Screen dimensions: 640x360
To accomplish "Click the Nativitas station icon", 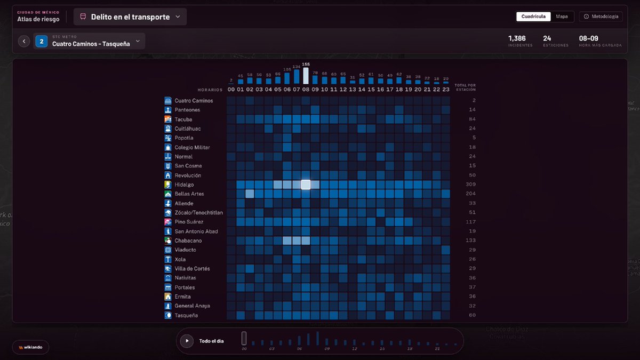I will click(x=168, y=278).
